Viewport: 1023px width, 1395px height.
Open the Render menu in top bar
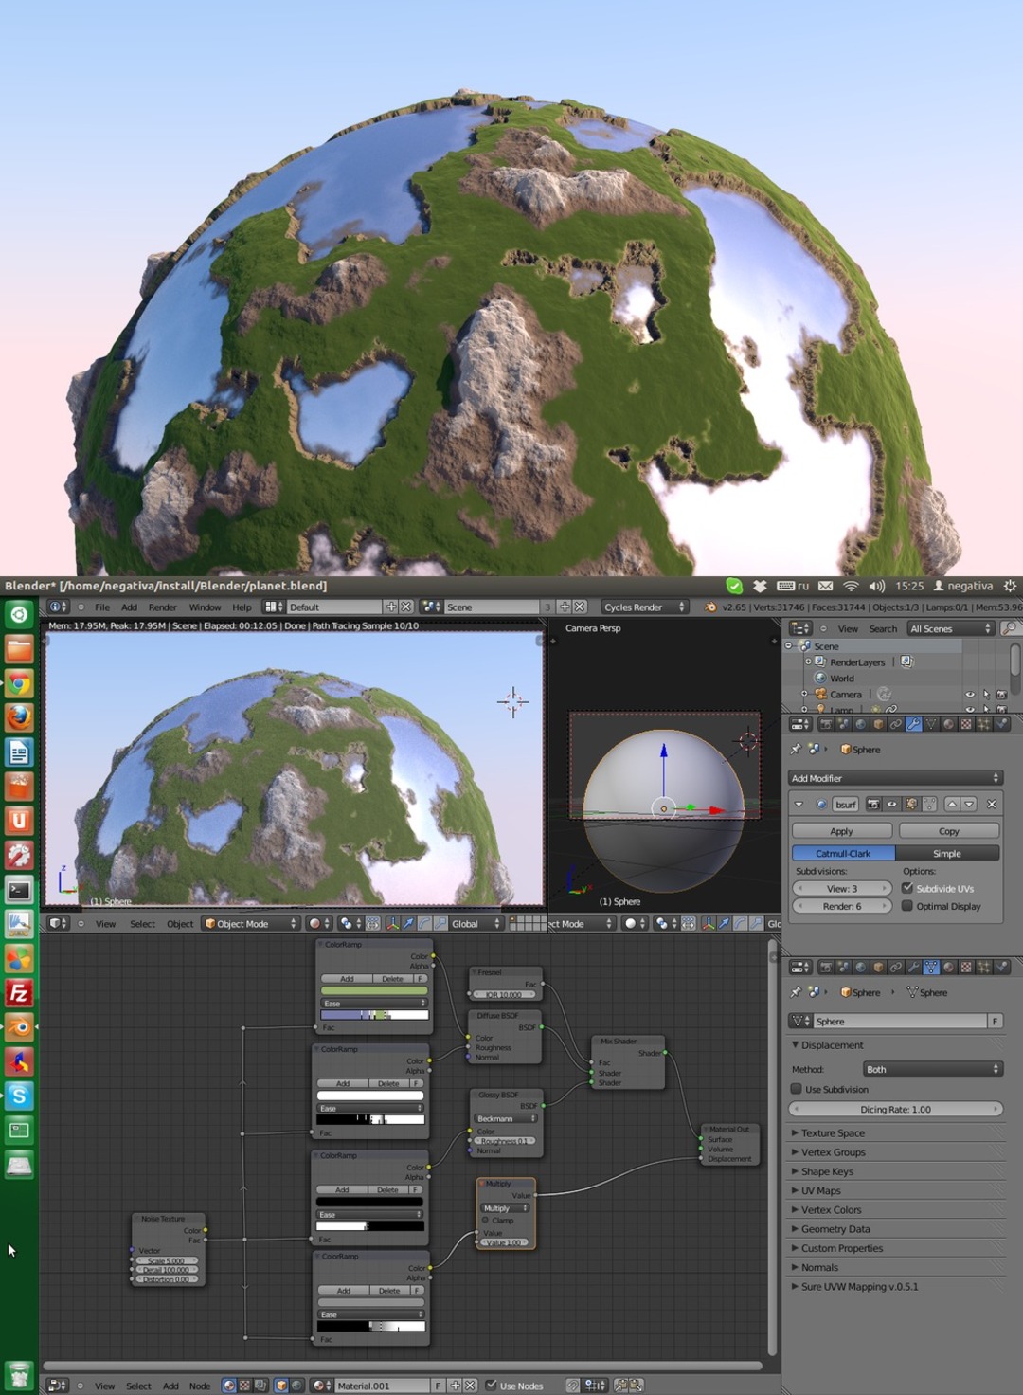162,607
